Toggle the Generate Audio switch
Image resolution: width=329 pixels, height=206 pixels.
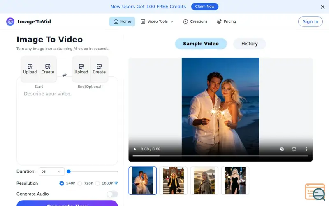112,194
